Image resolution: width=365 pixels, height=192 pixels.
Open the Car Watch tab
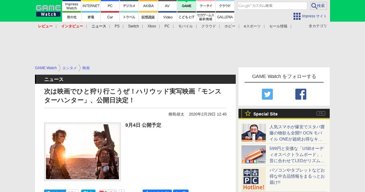110,17
